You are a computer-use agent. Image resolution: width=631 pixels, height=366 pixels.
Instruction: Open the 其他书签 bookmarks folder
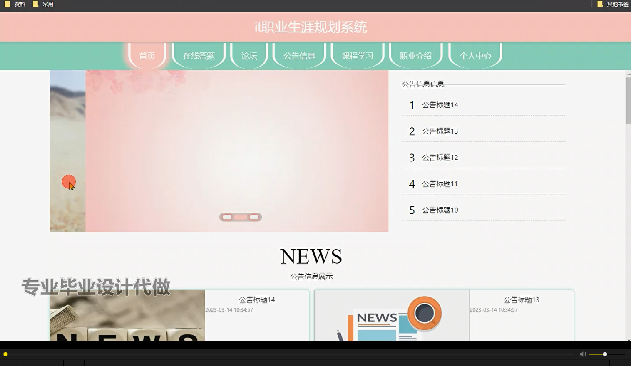pos(616,4)
